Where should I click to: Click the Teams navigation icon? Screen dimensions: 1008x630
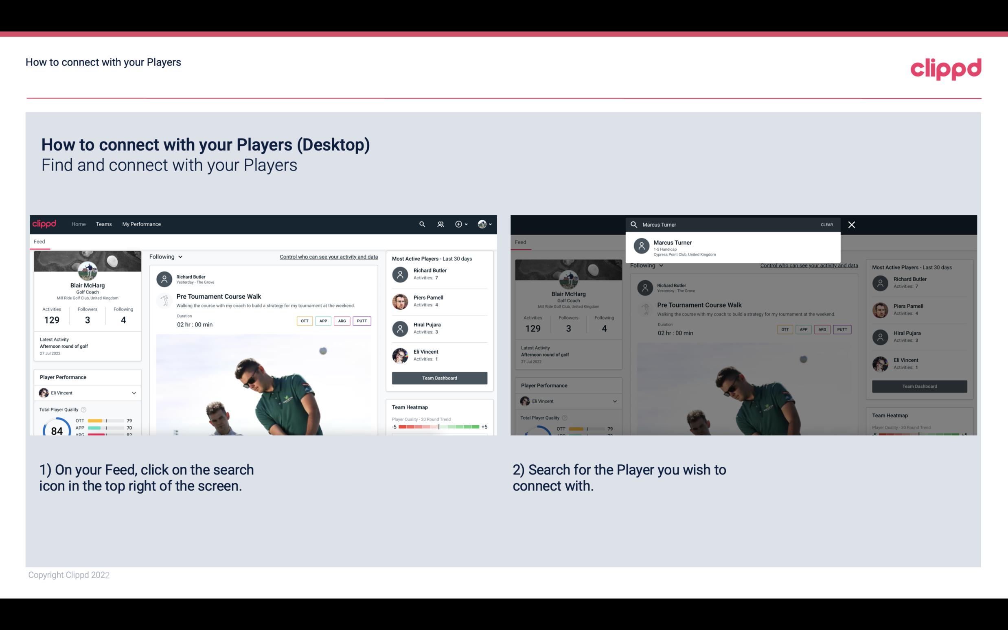(104, 223)
